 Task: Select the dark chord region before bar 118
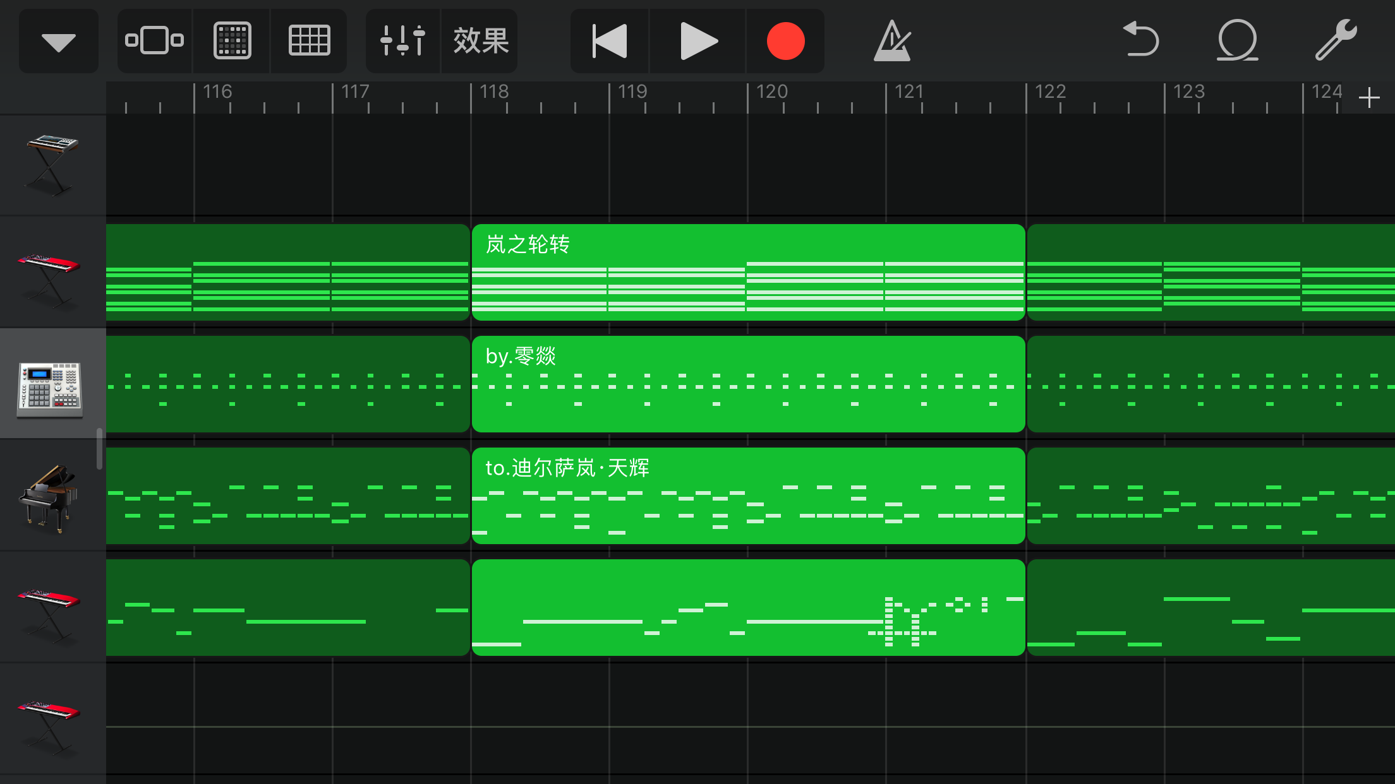coord(287,272)
